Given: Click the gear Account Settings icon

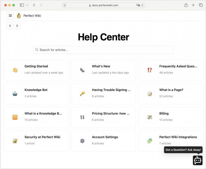Looking at the screenshot, I should (x=82, y=141).
